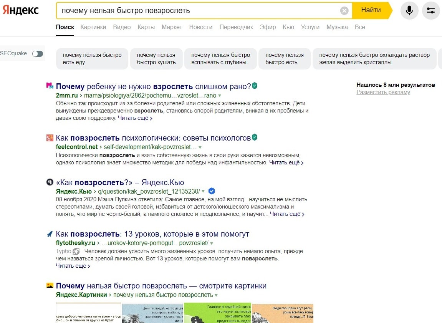Open the flytothesky.ru domain link
The image size is (442, 323).
tap(75, 243)
